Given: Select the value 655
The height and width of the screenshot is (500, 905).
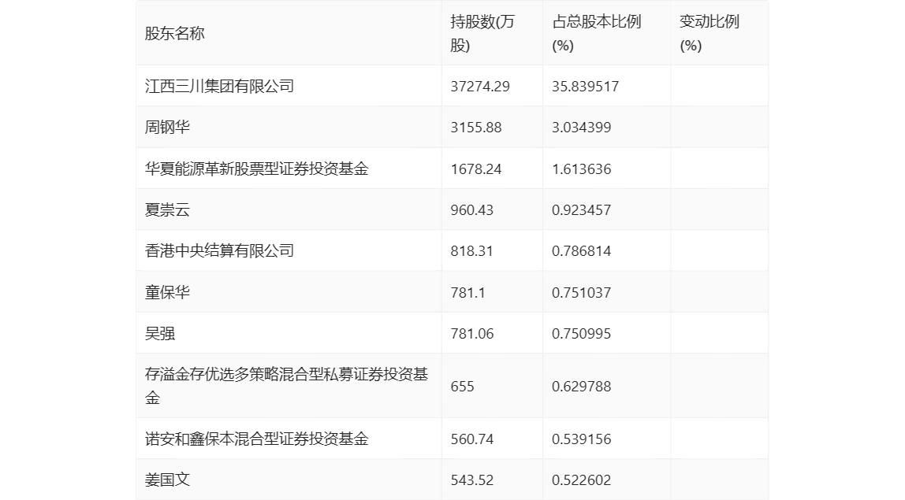Looking at the screenshot, I should [462, 387].
